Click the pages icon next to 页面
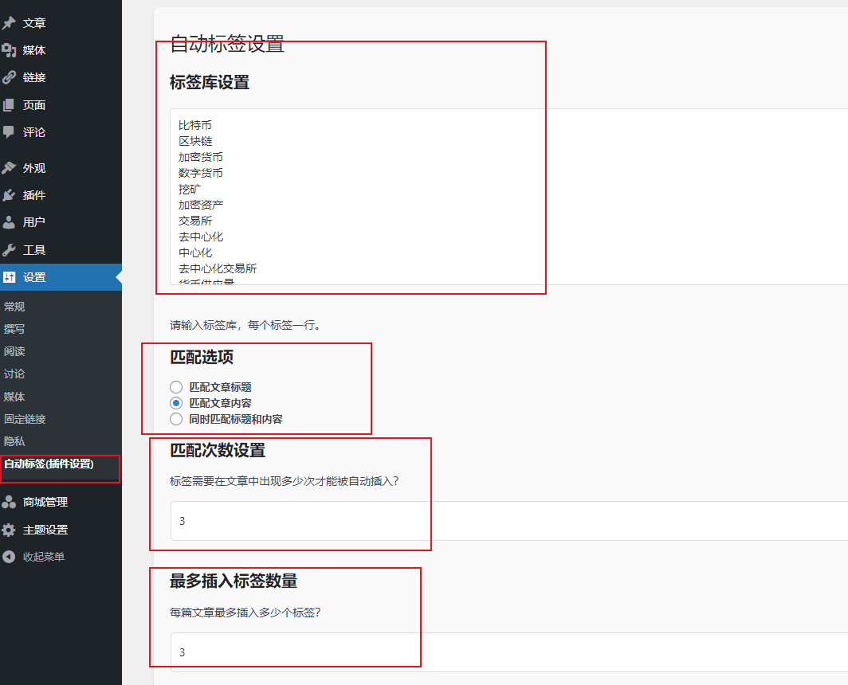Viewport: 848px width, 685px height. [10, 105]
